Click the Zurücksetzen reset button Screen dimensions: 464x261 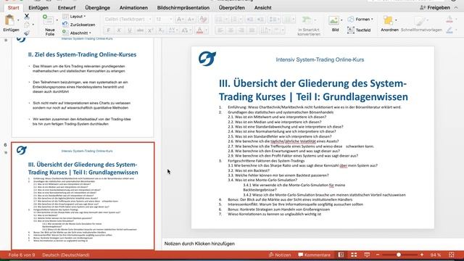click(79, 25)
